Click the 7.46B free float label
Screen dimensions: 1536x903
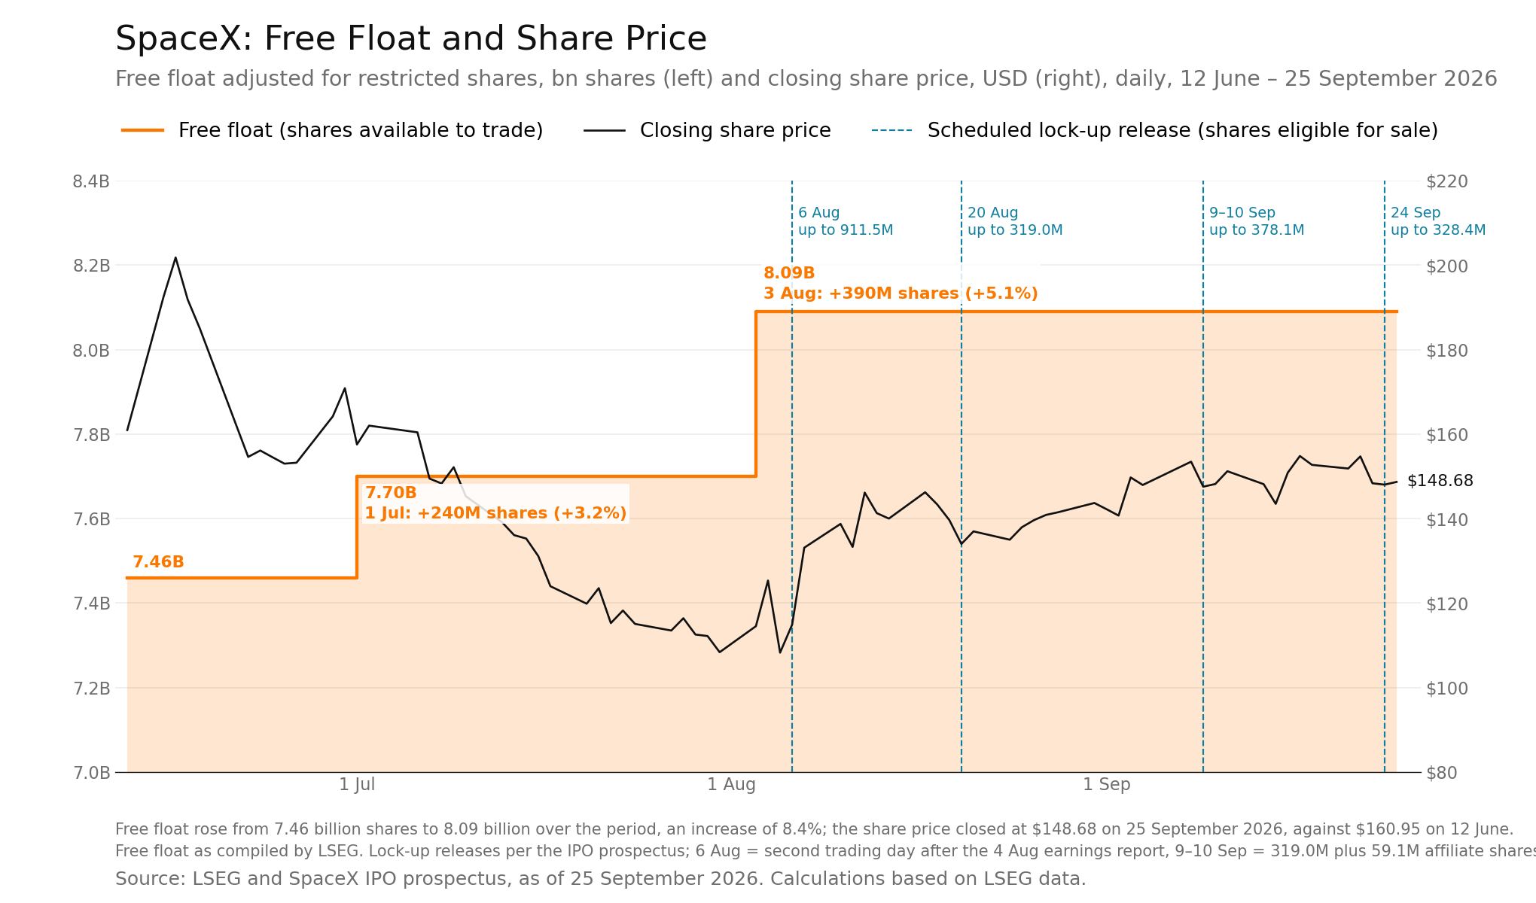158,562
